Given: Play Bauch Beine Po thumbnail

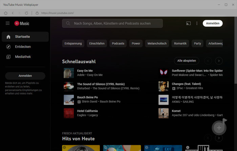Looking at the screenshot, I should [69, 100].
